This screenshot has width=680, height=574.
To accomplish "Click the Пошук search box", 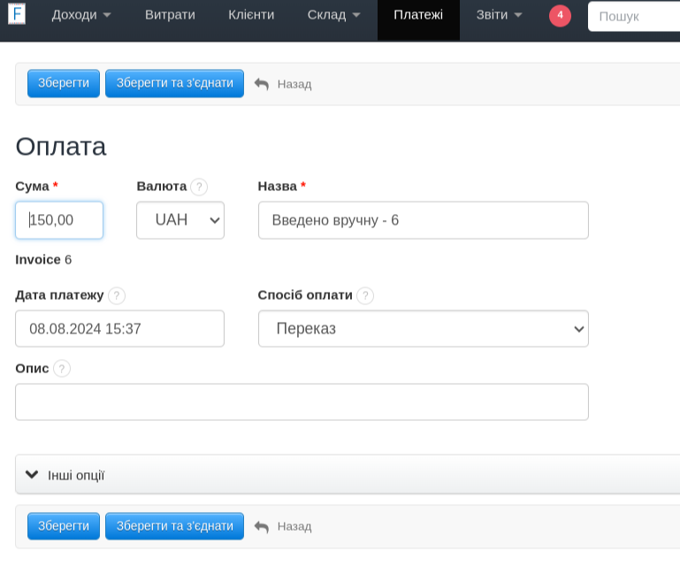I will (632, 16).
